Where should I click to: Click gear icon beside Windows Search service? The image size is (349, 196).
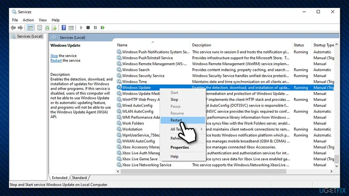pos(119,69)
